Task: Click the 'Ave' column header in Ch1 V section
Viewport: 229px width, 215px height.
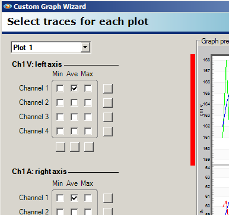Action: 72,74
